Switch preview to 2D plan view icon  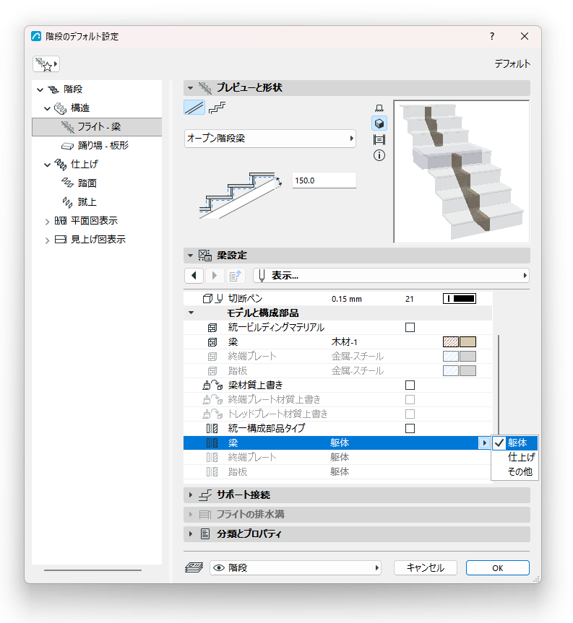click(379, 108)
